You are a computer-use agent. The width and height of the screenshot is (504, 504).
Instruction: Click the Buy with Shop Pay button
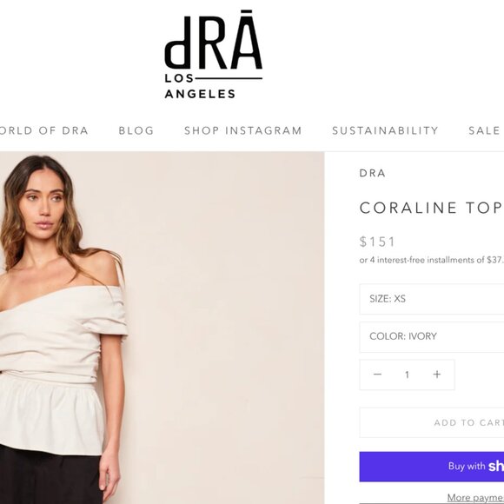(432, 467)
